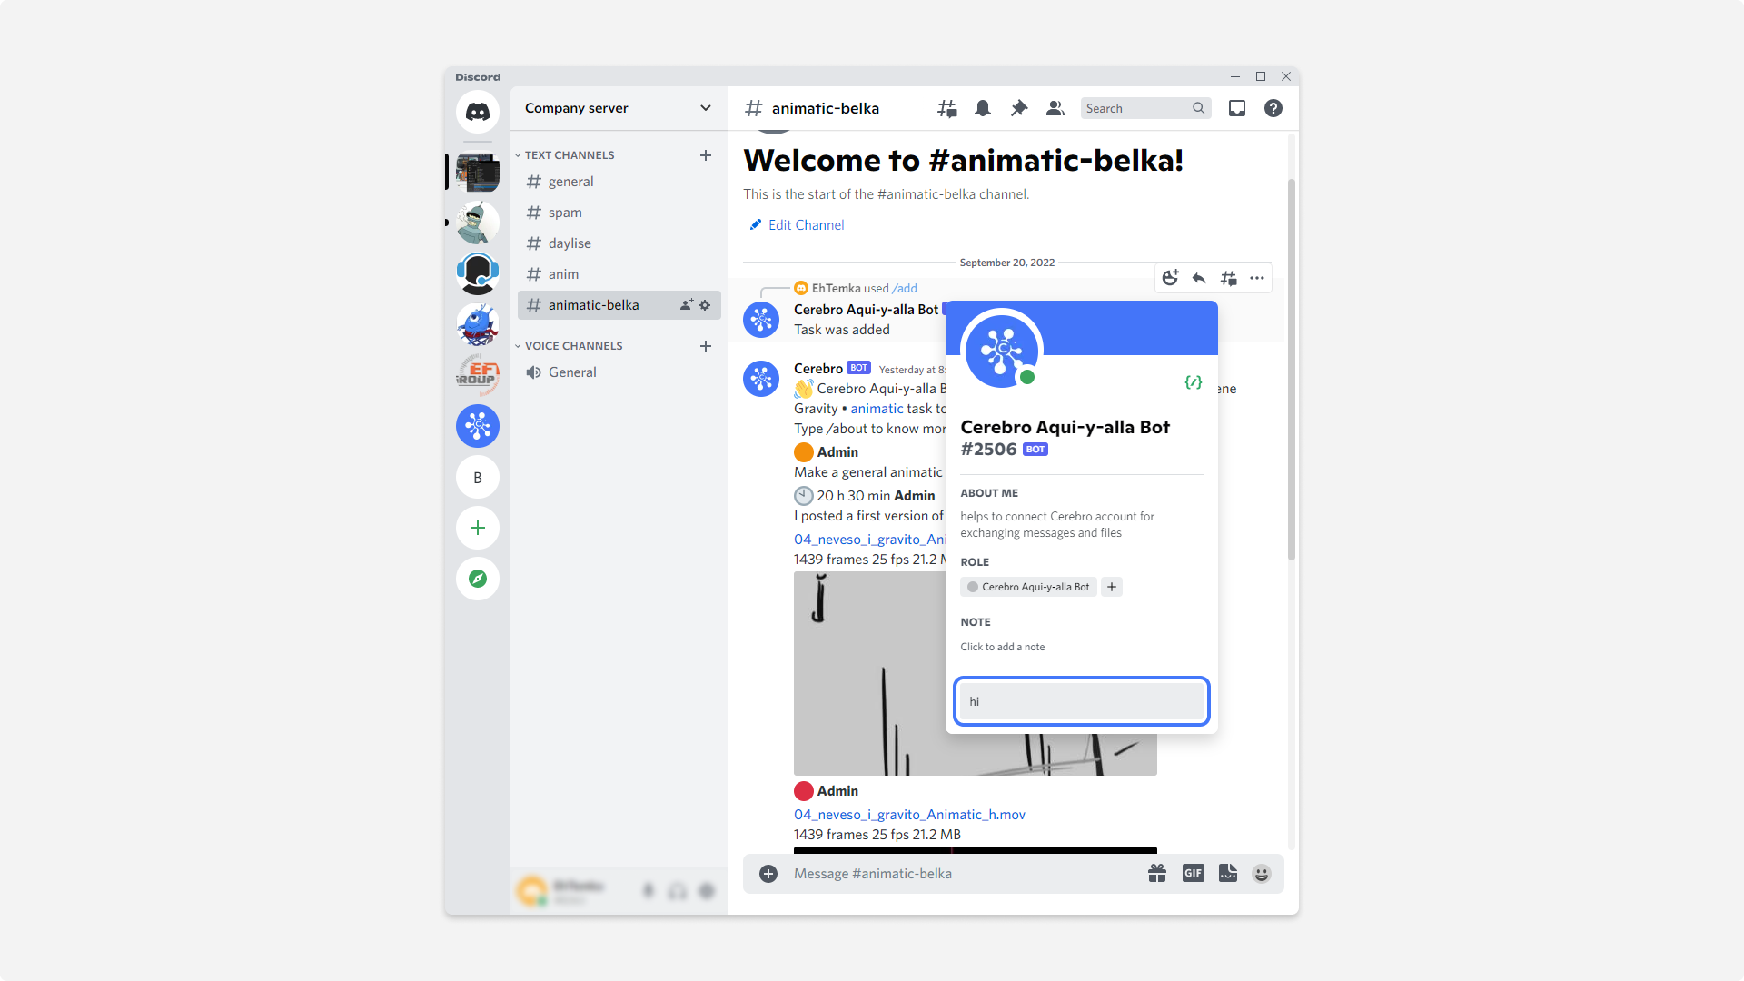Add reaction to the bot message
This screenshot has height=981, width=1744.
click(1171, 278)
